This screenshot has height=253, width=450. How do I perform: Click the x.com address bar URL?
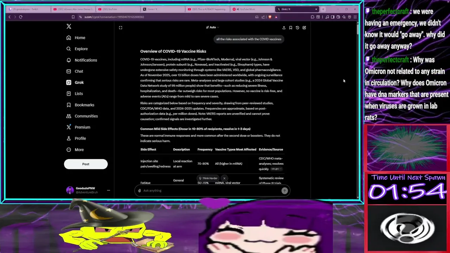114,17
